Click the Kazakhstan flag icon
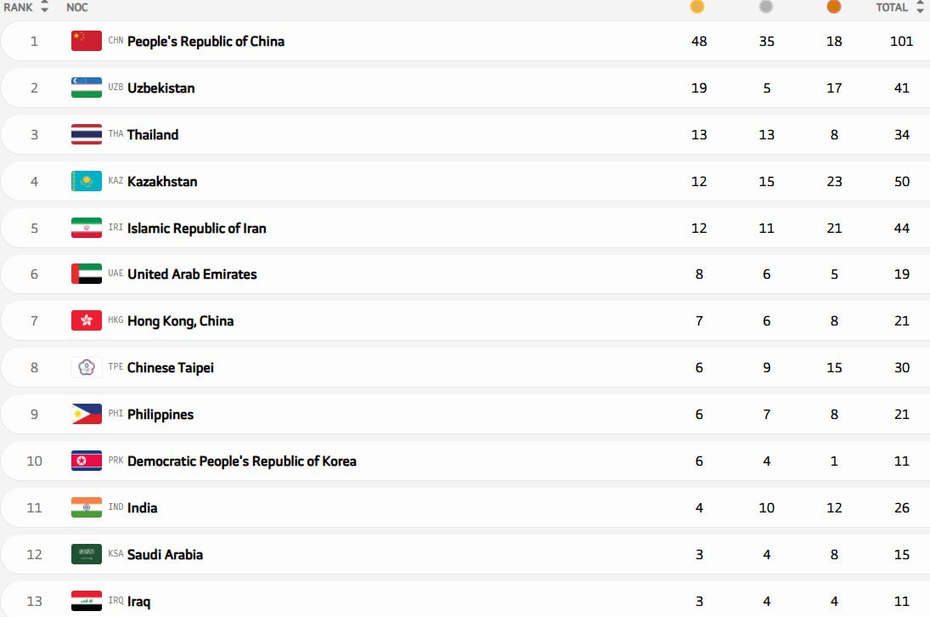This screenshot has height=617, width=930. pos(87,181)
